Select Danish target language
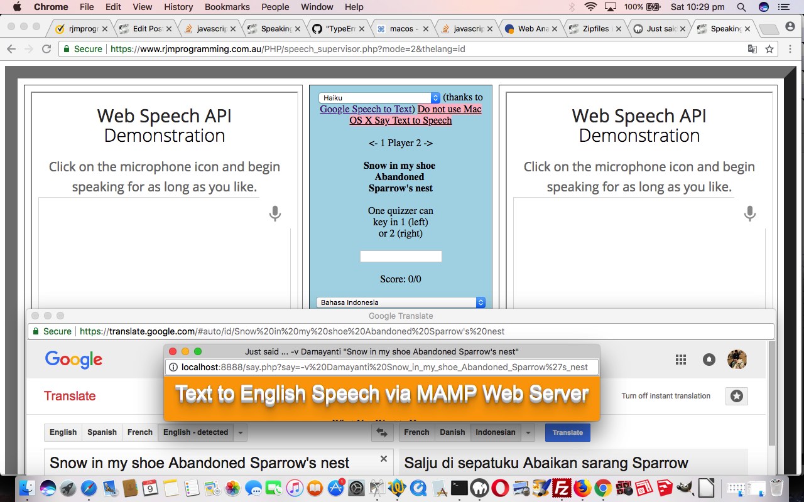The height and width of the screenshot is (502, 804). (452, 432)
